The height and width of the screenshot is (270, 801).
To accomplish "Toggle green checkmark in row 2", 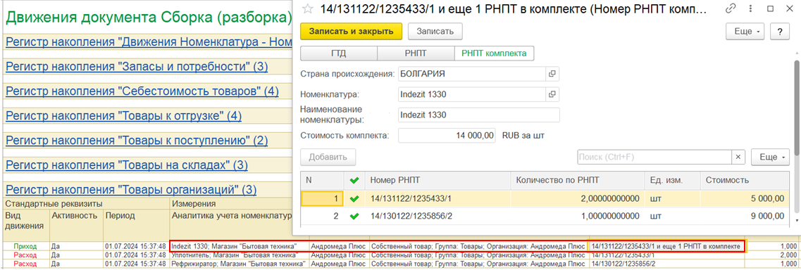I will pyautogui.click(x=354, y=216).
